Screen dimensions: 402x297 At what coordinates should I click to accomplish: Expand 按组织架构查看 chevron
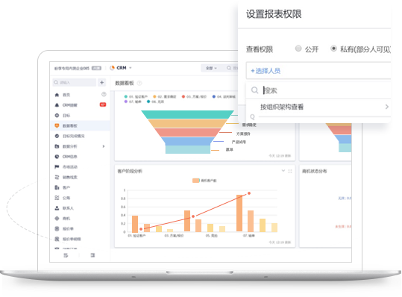tap(387, 107)
